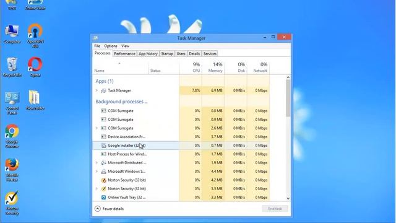Click the process list scrollbar thumb
The image size is (396, 223).
(x=288, y=98)
